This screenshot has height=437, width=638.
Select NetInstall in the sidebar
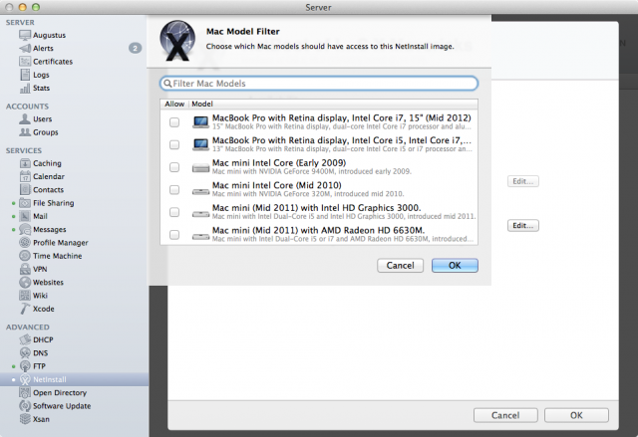[75, 379]
